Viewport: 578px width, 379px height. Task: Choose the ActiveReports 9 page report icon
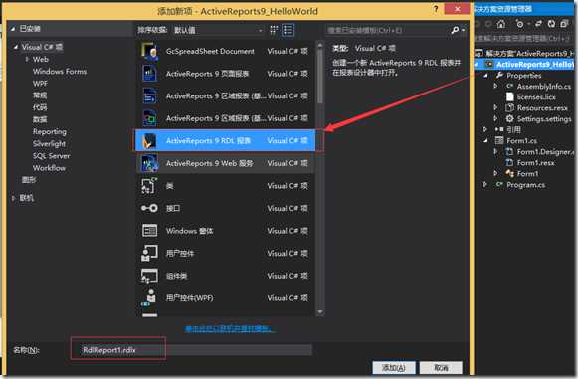point(149,74)
